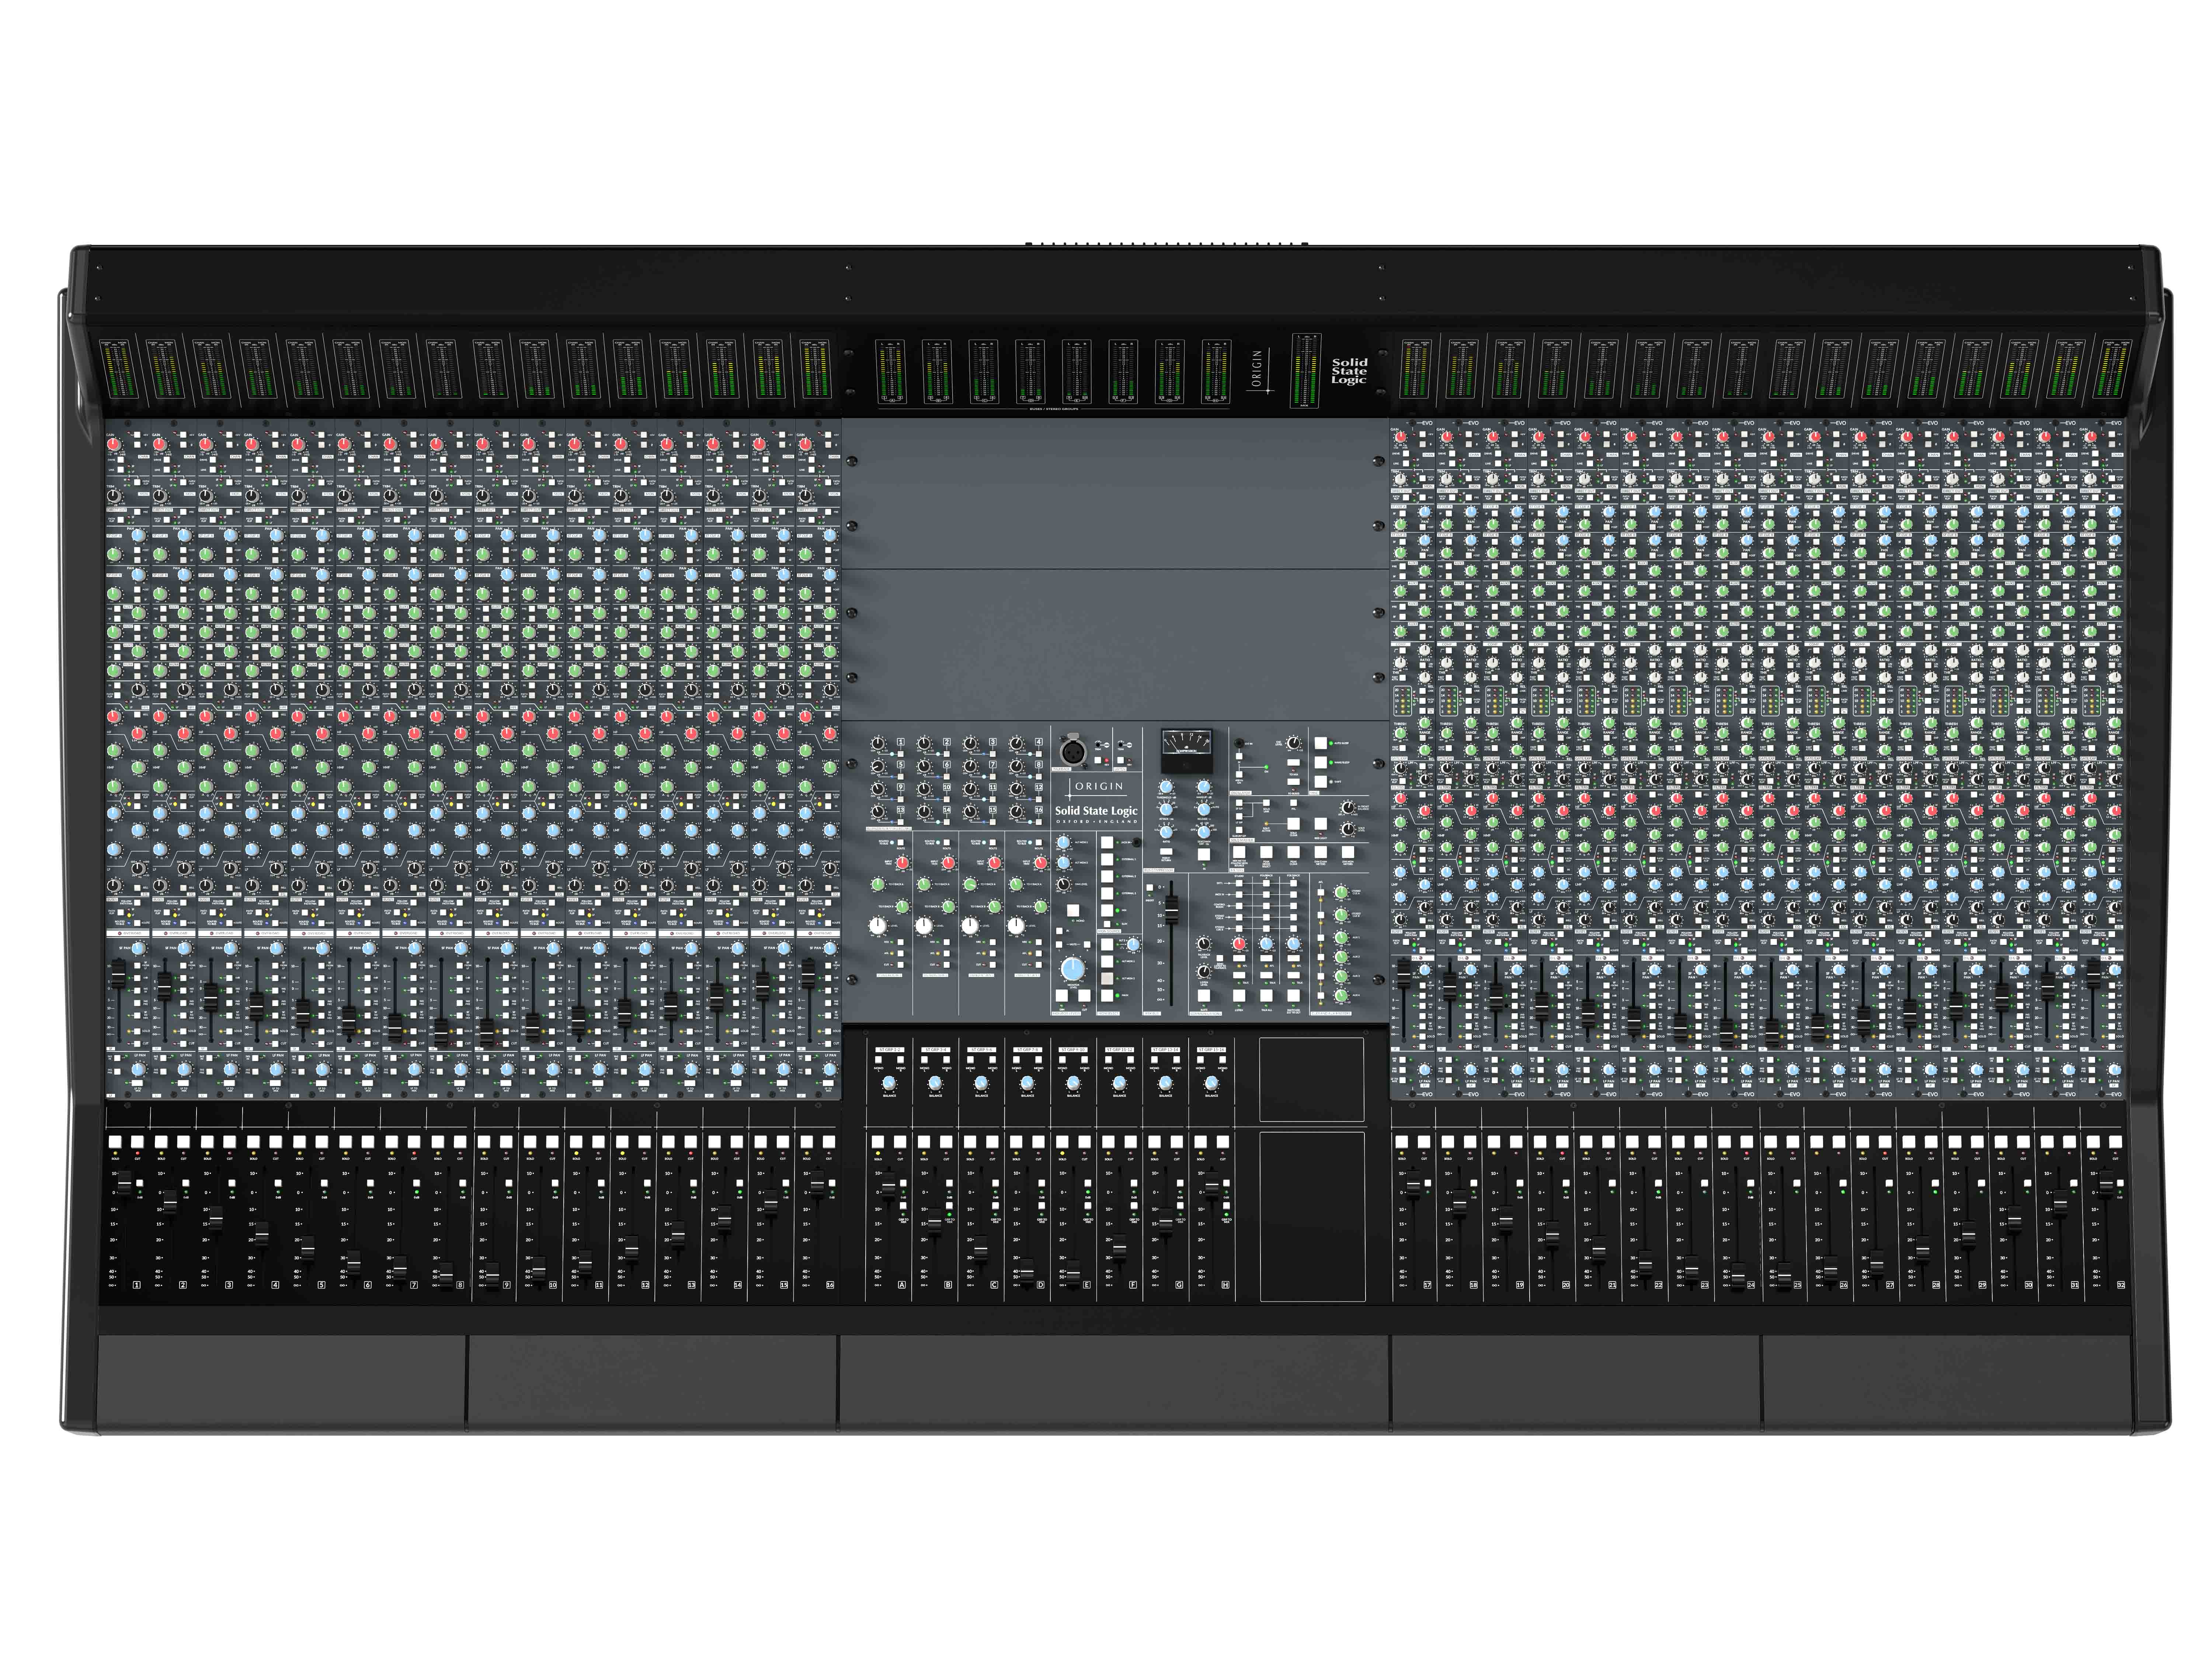Image resolution: width=2212 pixels, height=1659 pixels.
Task: Click Stereo Return 1 white Level knob
Action: pyautogui.click(x=878, y=926)
